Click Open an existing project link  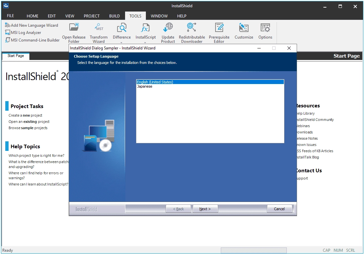click(x=29, y=122)
